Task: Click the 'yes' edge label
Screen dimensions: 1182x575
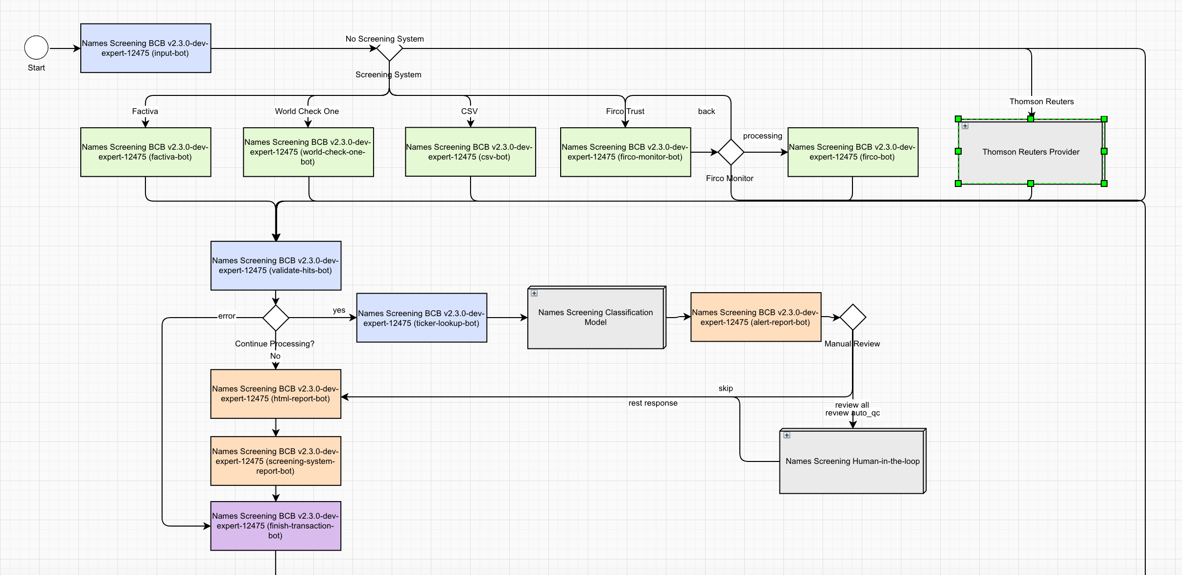Action: [x=339, y=310]
